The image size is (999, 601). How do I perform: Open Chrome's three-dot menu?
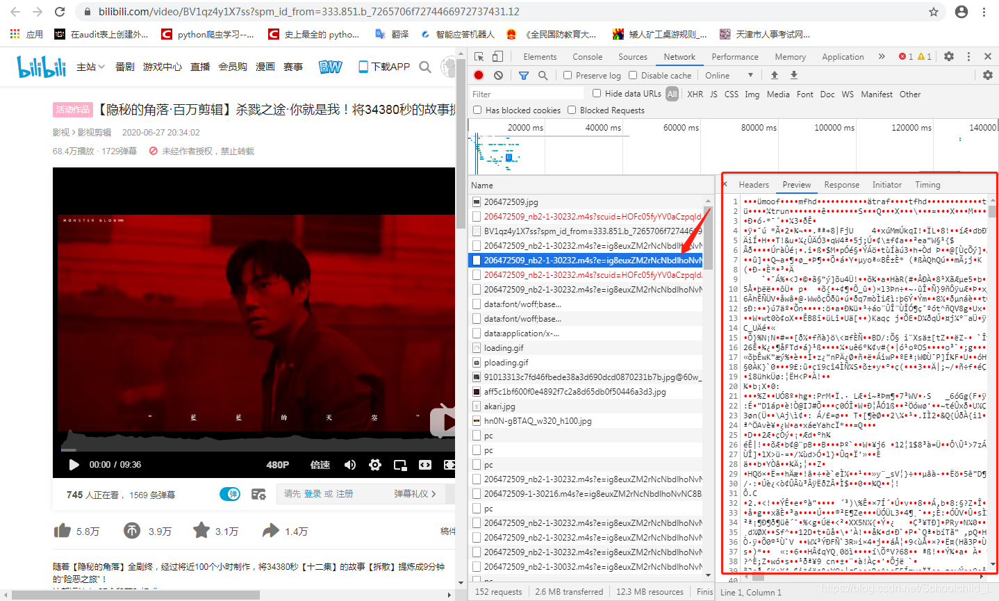coord(984,12)
